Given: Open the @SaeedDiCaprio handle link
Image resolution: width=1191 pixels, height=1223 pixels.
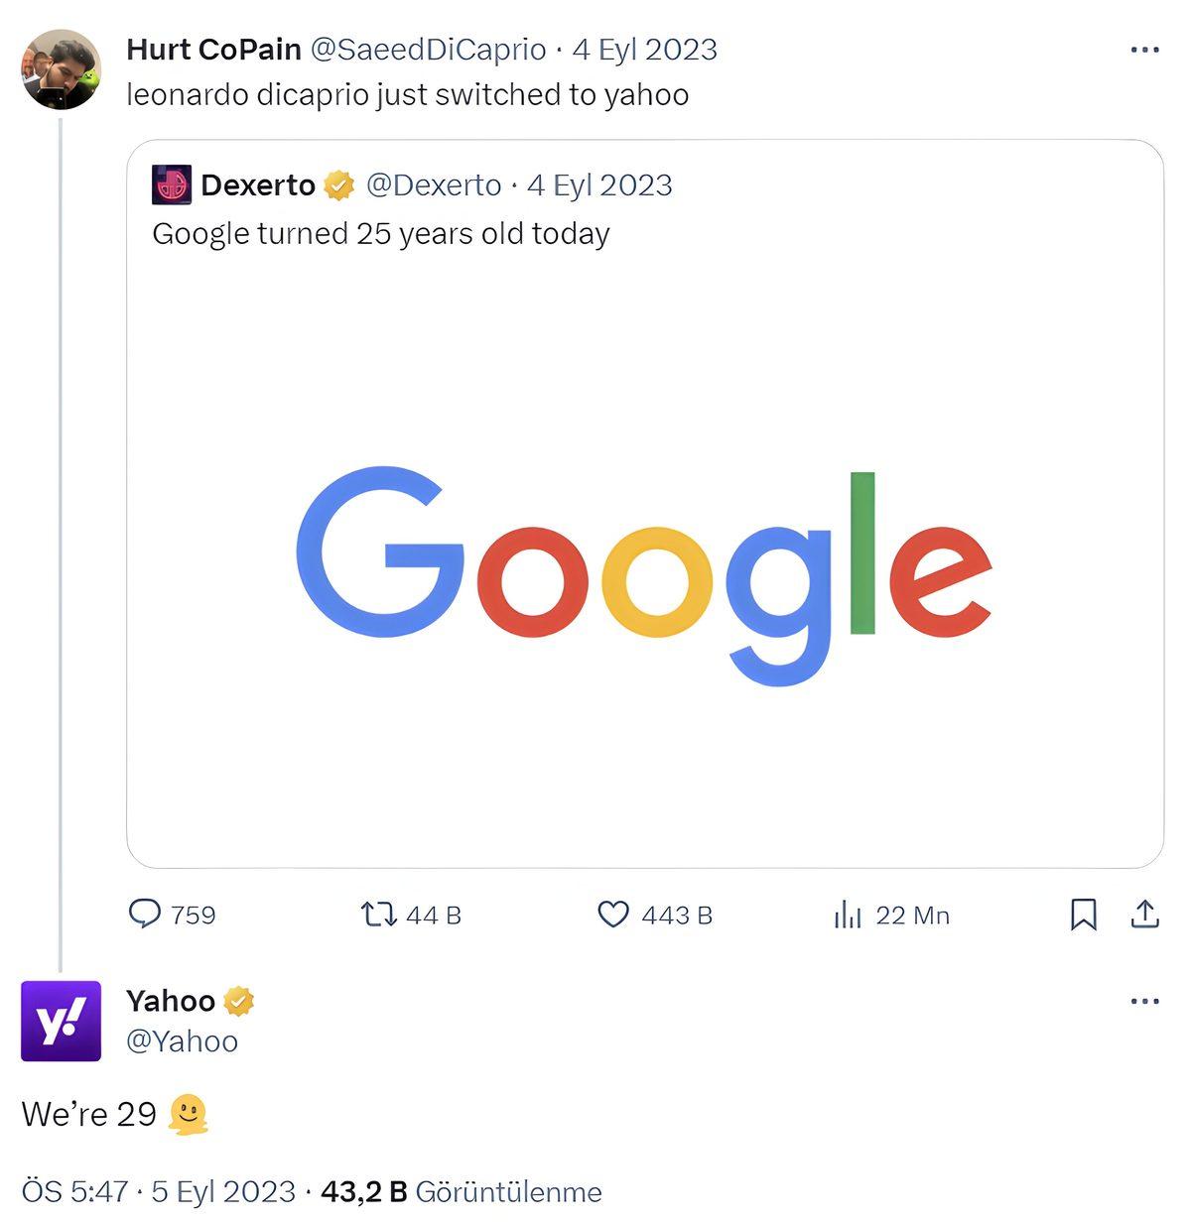Looking at the screenshot, I should click(428, 50).
